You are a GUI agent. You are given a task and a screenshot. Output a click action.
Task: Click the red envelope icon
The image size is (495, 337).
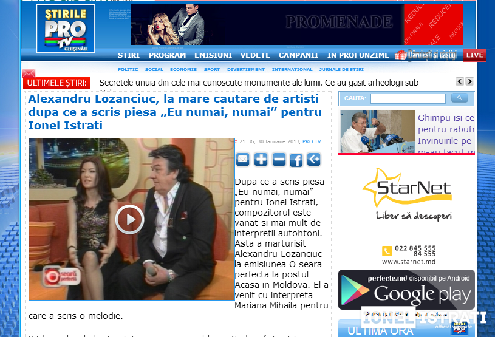[29, 73]
